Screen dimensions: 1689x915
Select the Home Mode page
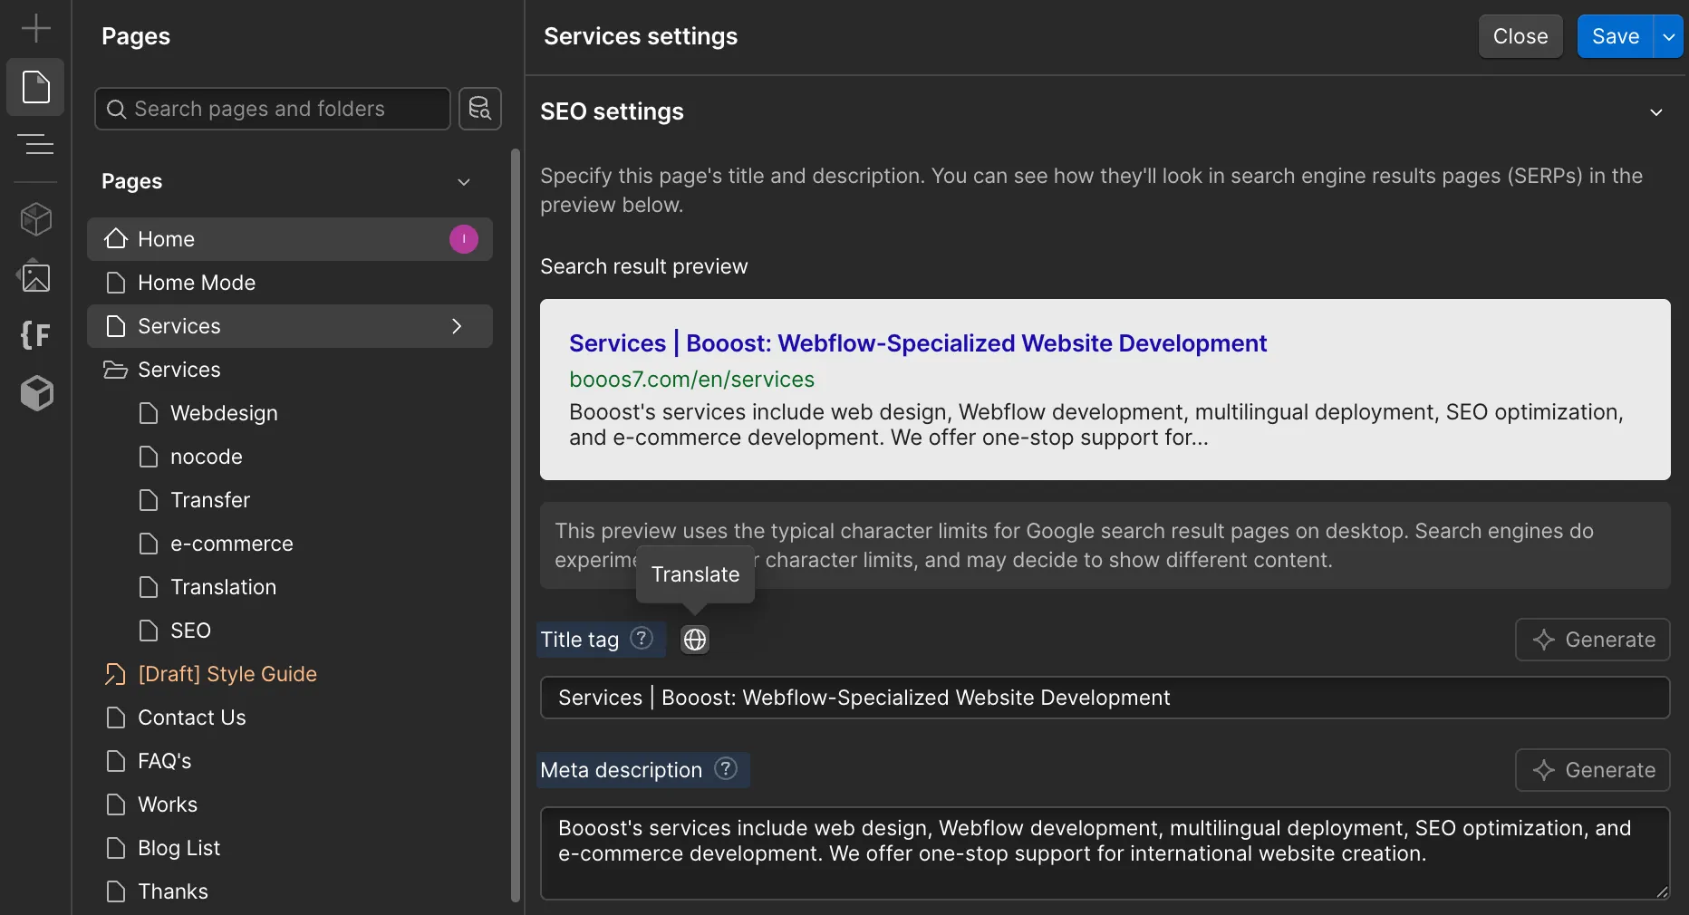290,283
